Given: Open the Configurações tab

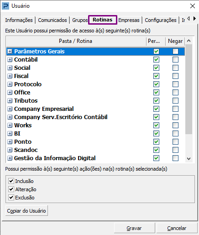Looking at the screenshot, I should (x=161, y=20).
